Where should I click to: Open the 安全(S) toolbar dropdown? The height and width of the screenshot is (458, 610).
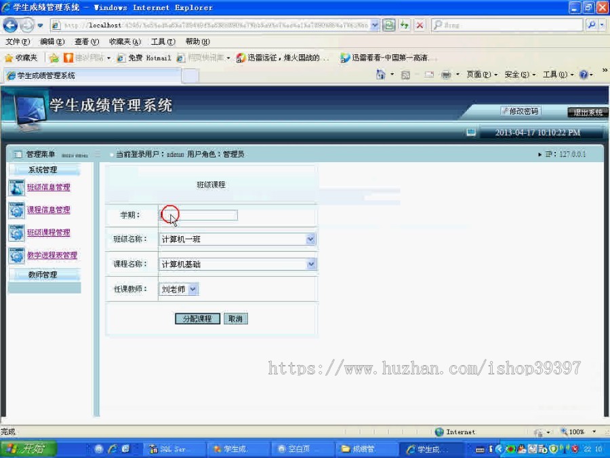[520, 75]
